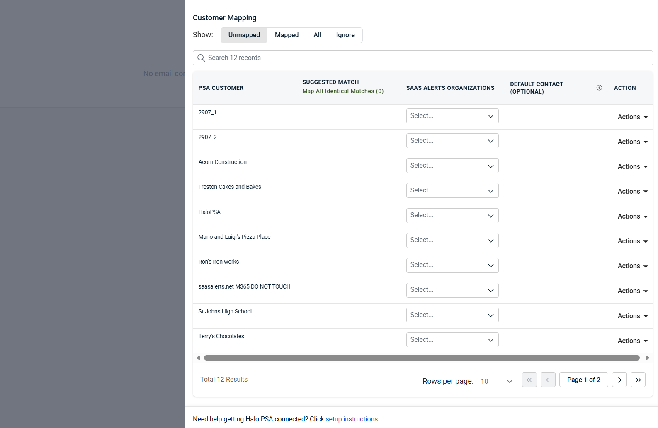Switch filter to Mapped
The height and width of the screenshot is (428, 658).
tap(287, 35)
